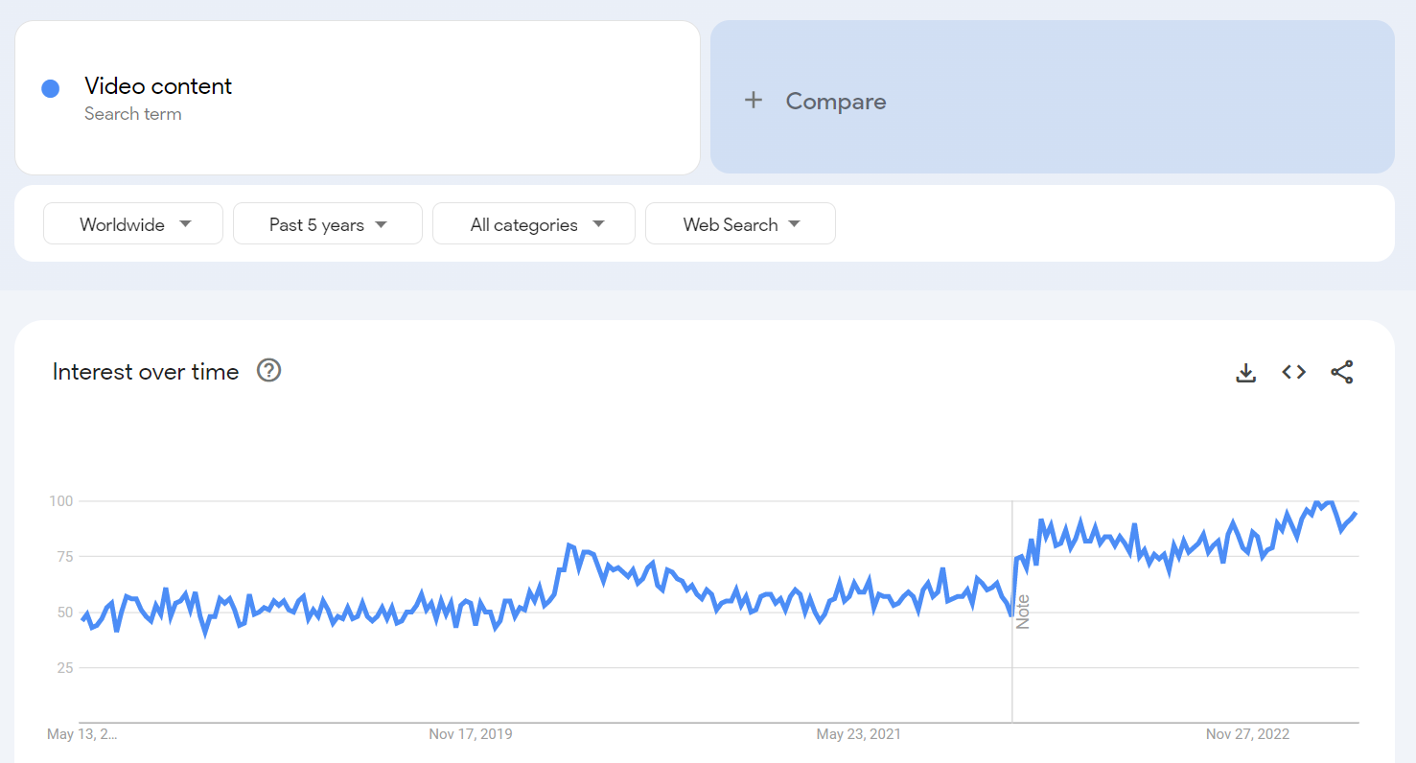Click the May 23, 2021 axis label
This screenshot has width=1416, height=763.
(x=859, y=734)
